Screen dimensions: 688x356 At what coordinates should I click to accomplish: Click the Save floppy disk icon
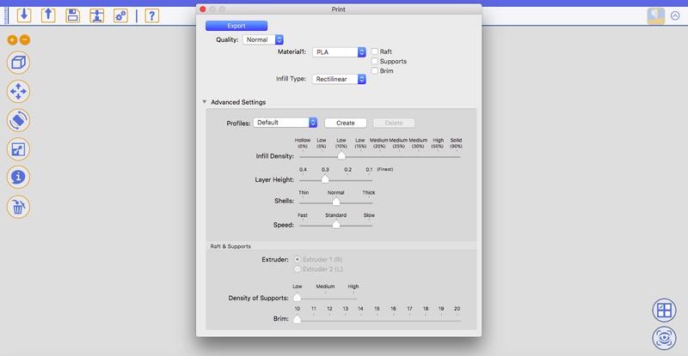coord(73,15)
